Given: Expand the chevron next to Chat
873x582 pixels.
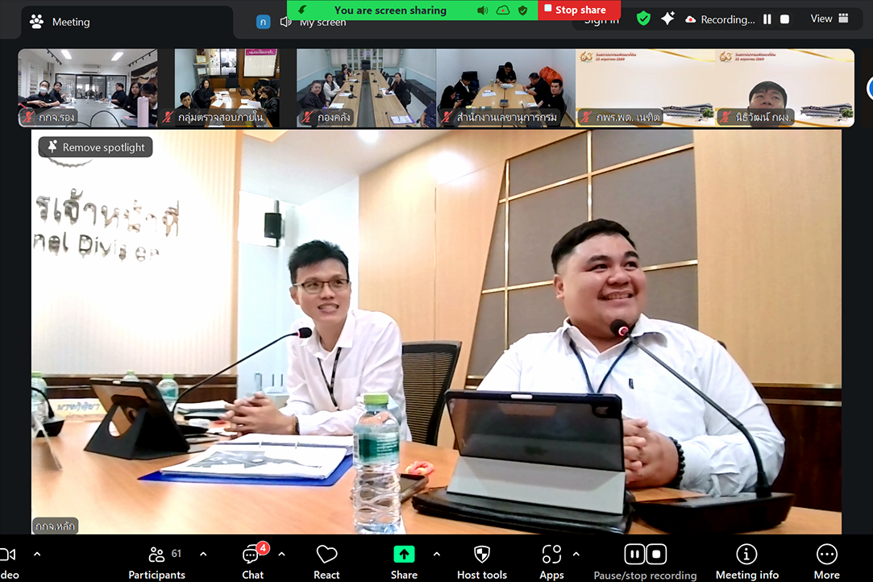Looking at the screenshot, I should (x=281, y=554).
